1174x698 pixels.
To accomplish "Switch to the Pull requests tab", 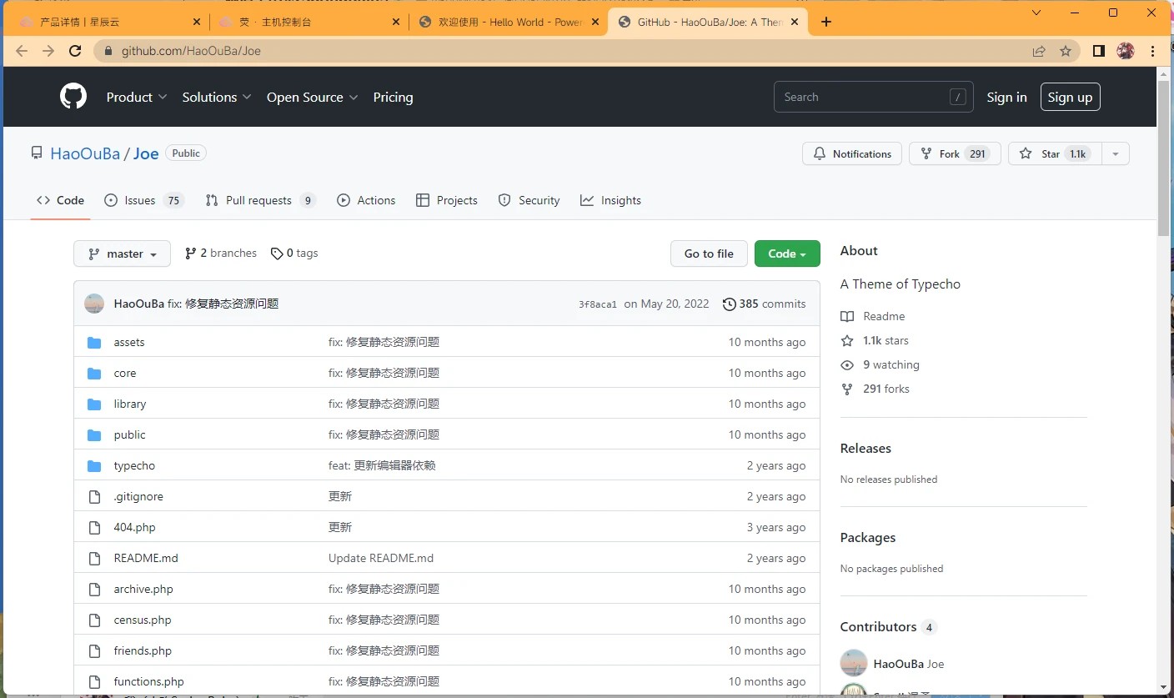I will click(259, 200).
